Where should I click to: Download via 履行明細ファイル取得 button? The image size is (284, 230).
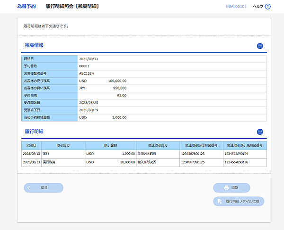coord(239,201)
